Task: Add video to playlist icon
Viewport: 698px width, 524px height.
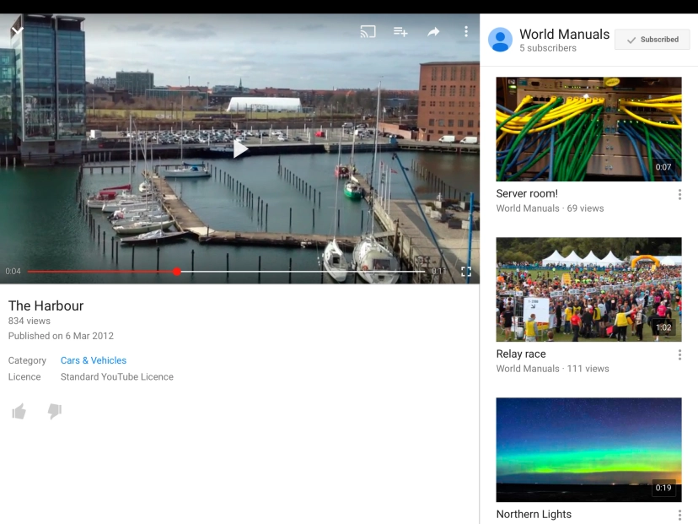Action: pos(400,31)
